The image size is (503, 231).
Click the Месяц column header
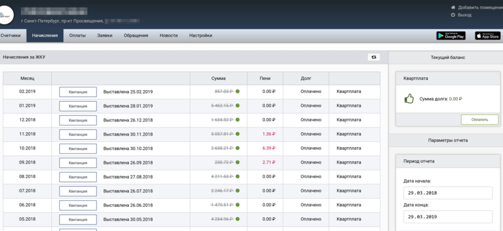pos(28,79)
